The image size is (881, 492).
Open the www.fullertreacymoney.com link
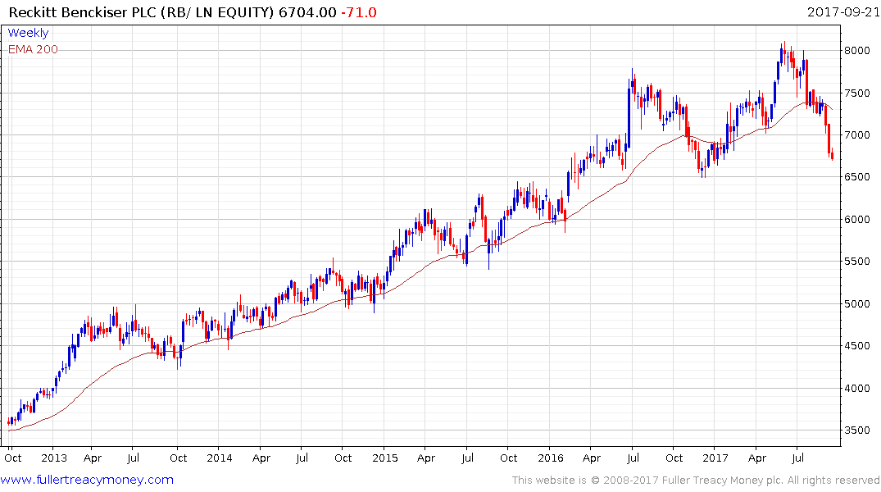click(x=87, y=480)
